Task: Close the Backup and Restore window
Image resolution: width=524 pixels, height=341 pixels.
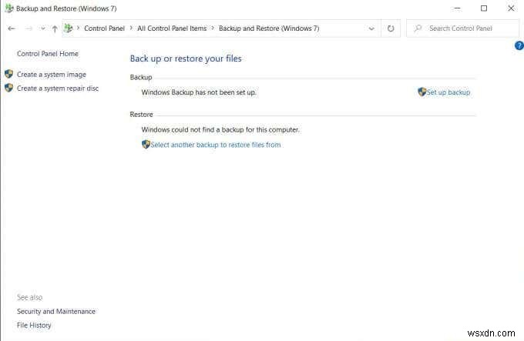Action: point(512,8)
